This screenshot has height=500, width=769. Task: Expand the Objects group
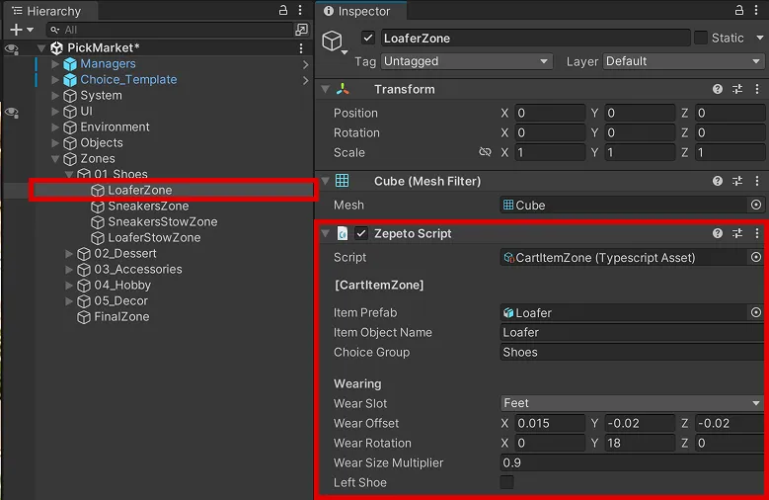pos(55,143)
